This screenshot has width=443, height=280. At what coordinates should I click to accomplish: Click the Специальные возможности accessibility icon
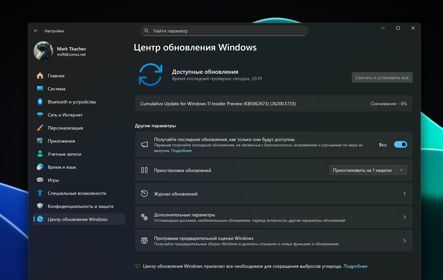[40, 193]
